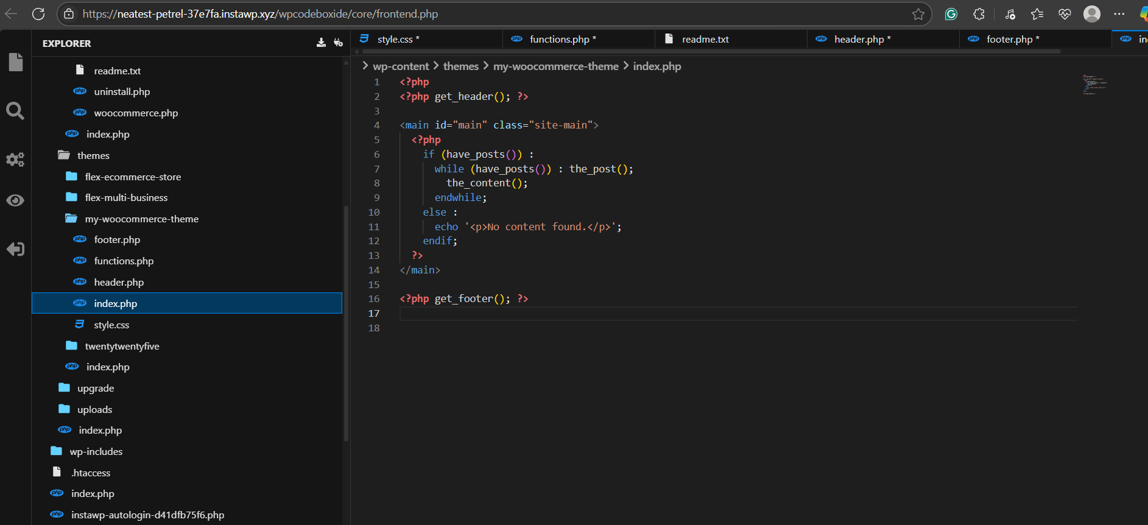Viewport: 1148px width, 525px height.
Task: Switch to the readme.txt tab
Action: coord(731,39)
